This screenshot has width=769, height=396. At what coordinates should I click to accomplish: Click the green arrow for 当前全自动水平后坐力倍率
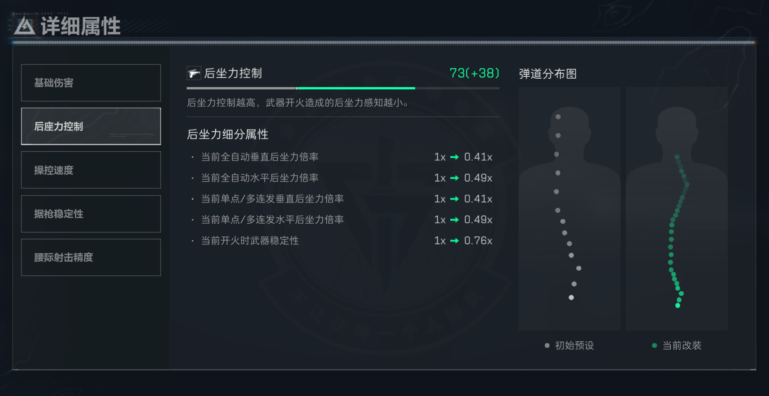[x=454, y=178]
